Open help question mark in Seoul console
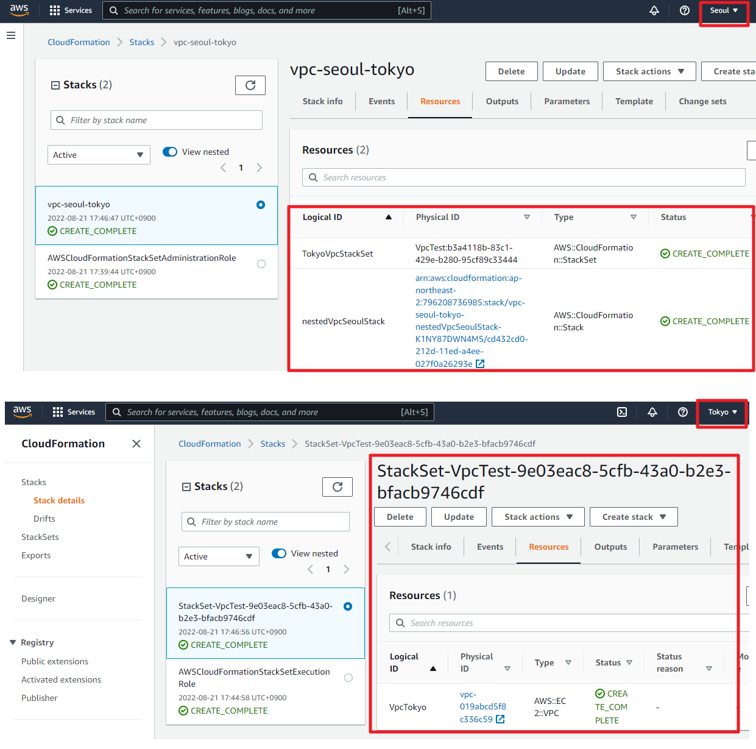The height and width of the screenshot is (749, 756). pos(685,10)
